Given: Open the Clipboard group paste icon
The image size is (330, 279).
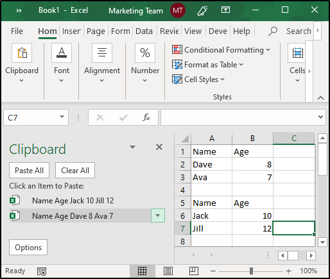Looking at the screenshot, I should click(22, 53).
